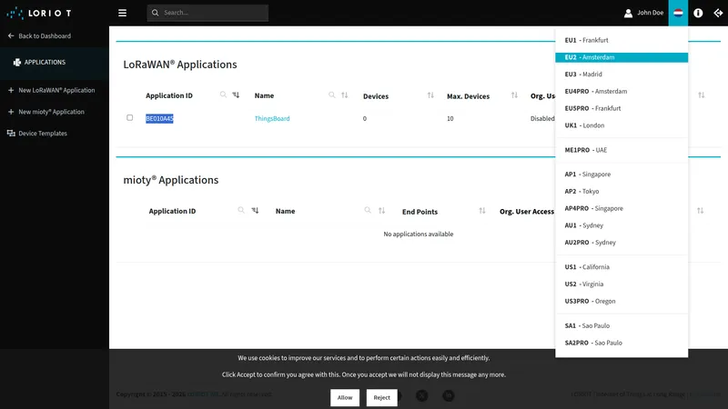Select AU2PRO - Sydney server
728x409 pixels.
pos(622,243)
